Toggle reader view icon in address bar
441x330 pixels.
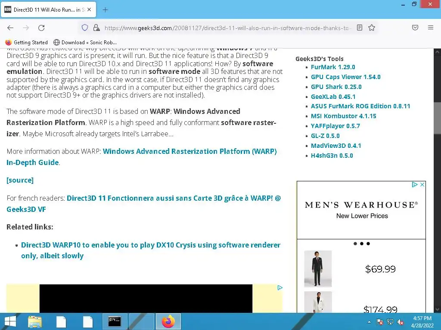[360, 27]
